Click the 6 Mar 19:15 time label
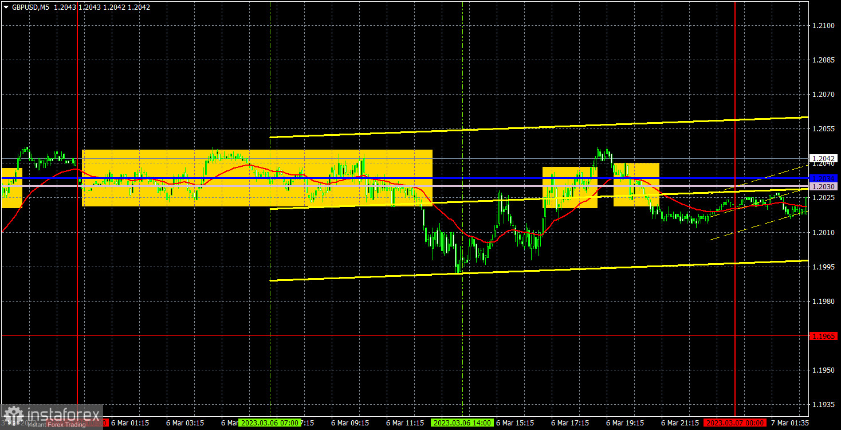841x430 pixels. click(x=625, y=423)
